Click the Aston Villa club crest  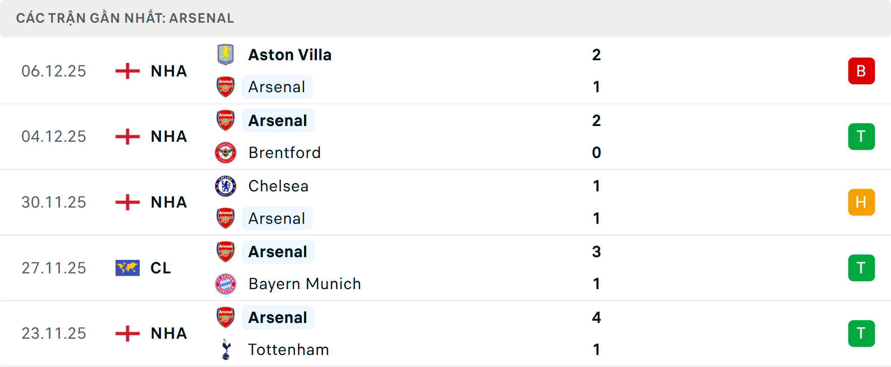tap(226, 54)
